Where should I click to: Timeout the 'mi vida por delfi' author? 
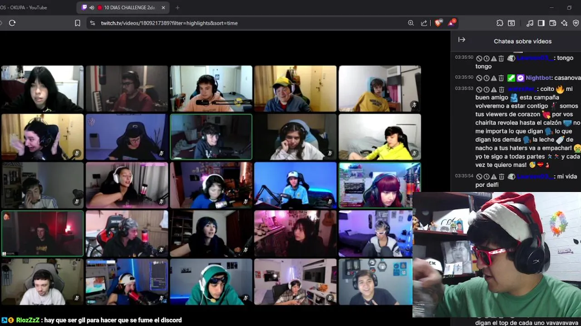tap(486, 177)
